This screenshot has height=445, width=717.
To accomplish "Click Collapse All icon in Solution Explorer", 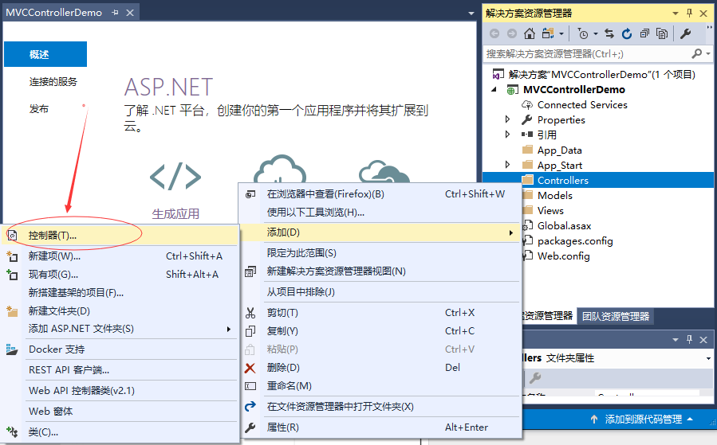I will tap(644, 33).
